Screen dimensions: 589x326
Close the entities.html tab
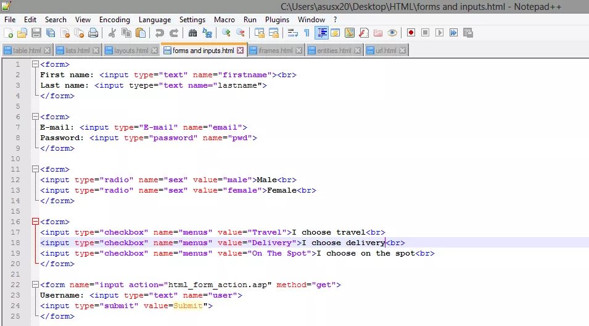click(x=357, y=51)
